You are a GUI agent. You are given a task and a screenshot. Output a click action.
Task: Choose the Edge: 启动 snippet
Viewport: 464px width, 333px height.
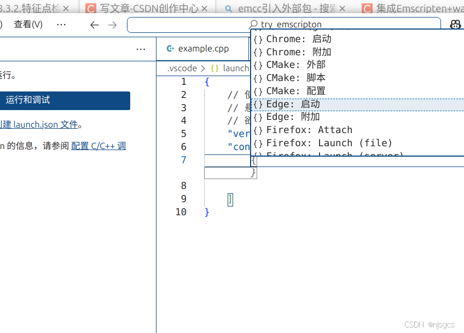(x=357, y=104)
